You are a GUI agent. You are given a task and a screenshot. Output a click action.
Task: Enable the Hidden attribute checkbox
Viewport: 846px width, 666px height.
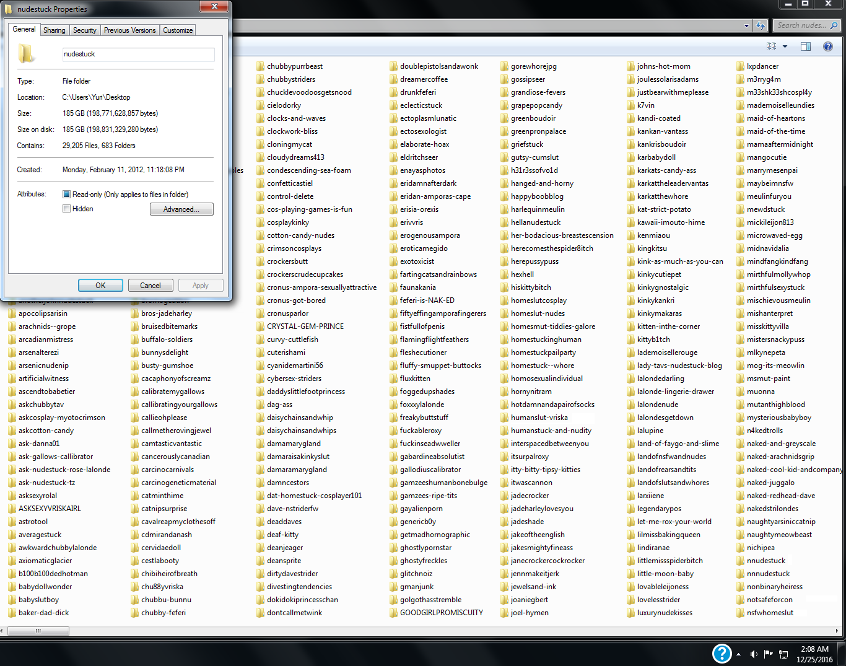tap(66, 209)
